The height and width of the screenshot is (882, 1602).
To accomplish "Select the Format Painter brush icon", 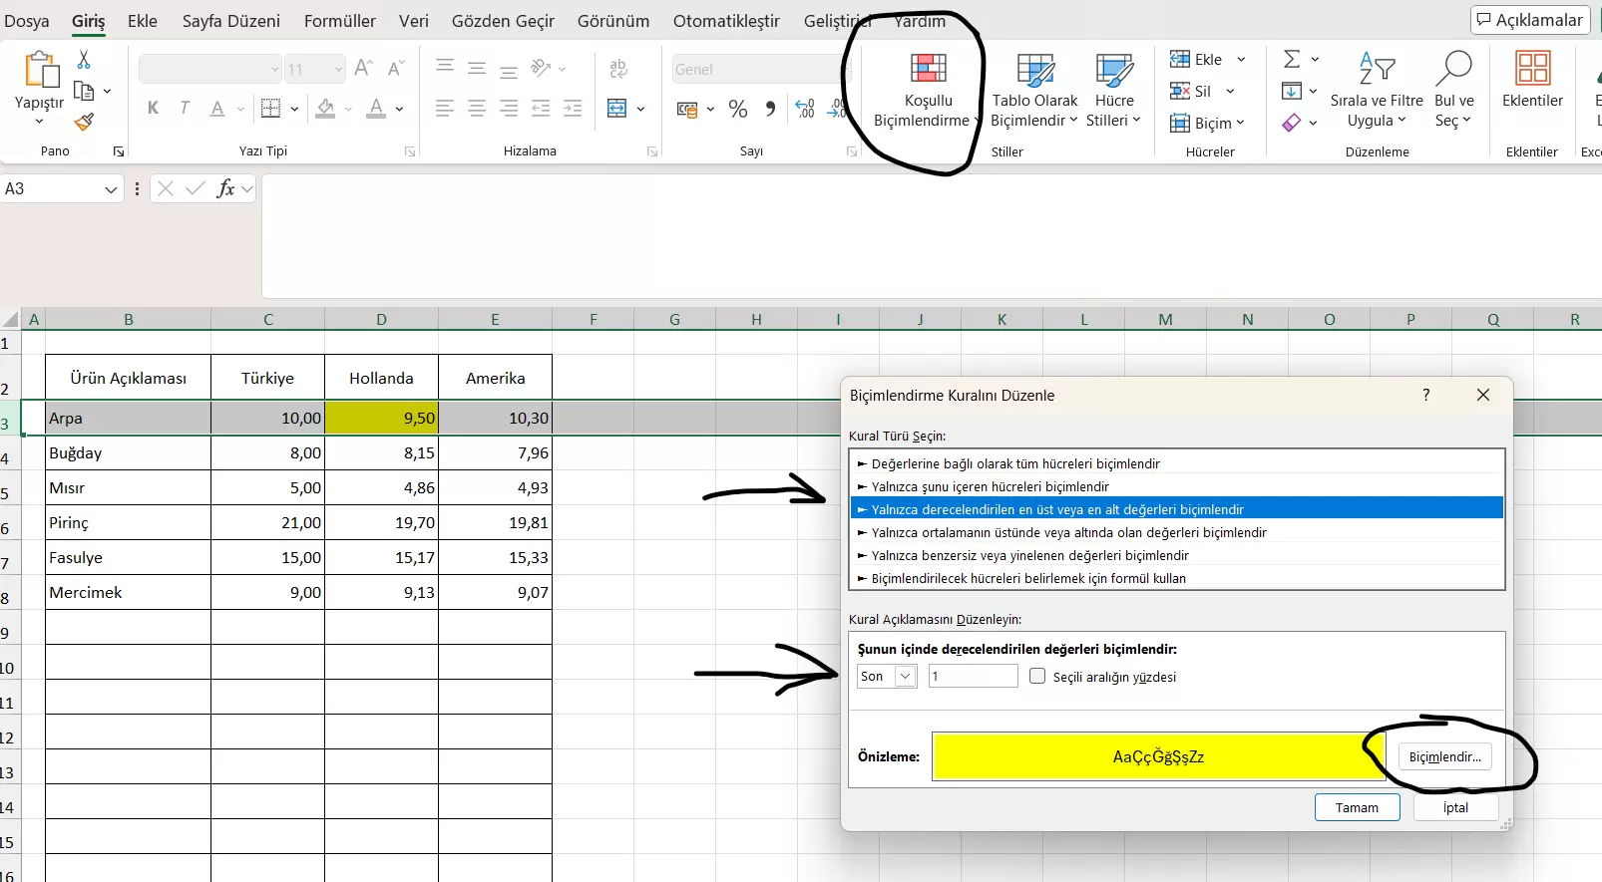I will [x=84, y=122].
